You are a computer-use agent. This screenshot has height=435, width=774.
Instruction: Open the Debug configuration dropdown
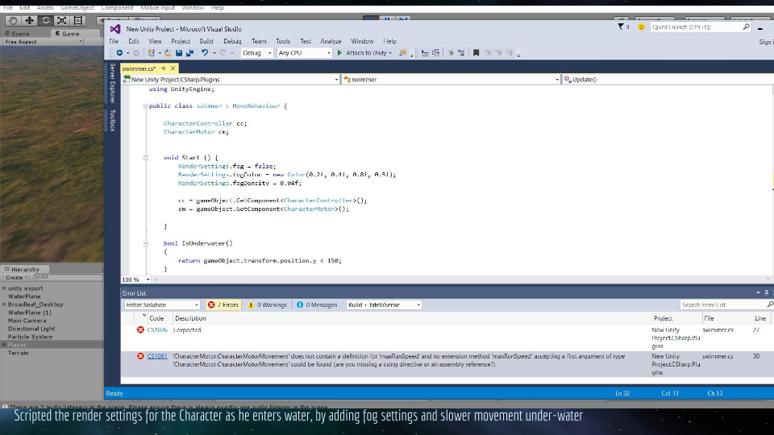(x=256, y=53)
